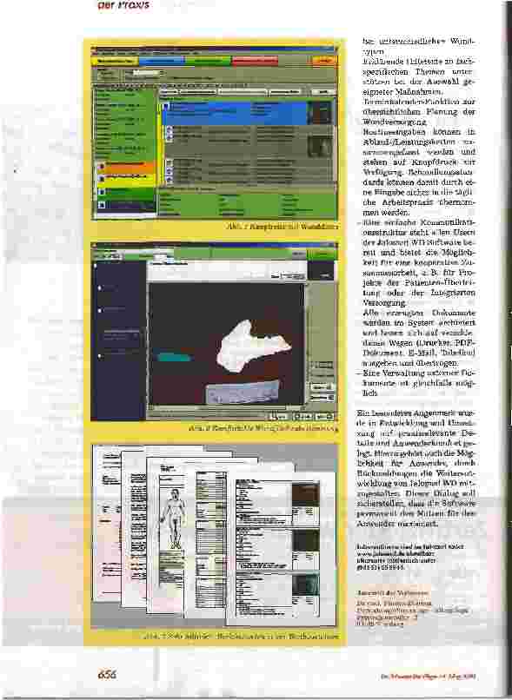
Task: Click the human body figure on report page
Action: [x=173, y=518]
